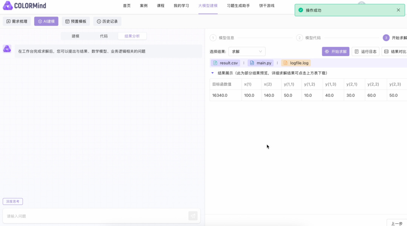The height and width of the screenshot is (226, 407).
Task: Click the COLORMind logo
Action: [24, 5]
